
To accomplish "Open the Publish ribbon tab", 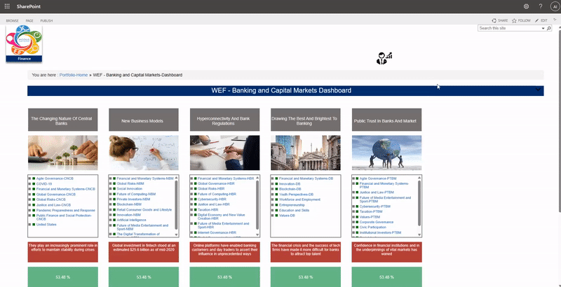I will click(x=46, y=21).
